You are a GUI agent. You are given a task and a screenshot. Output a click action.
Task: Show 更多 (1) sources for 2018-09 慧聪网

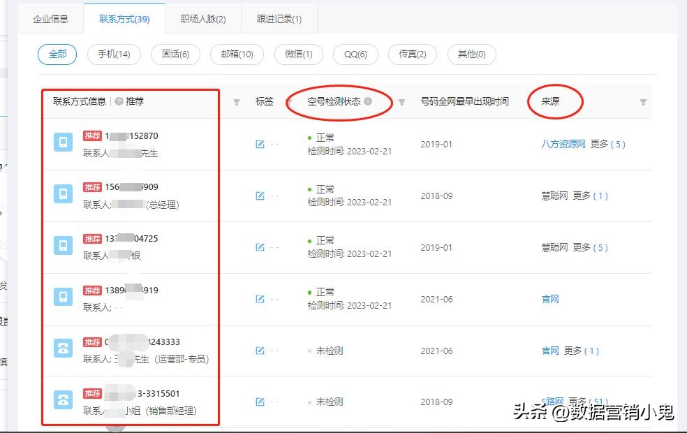click(590, 196)
